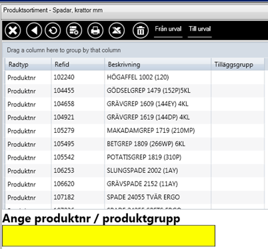Export the list to Excel
This screenshot has height=249, width=268.
[x=117, y=31]
